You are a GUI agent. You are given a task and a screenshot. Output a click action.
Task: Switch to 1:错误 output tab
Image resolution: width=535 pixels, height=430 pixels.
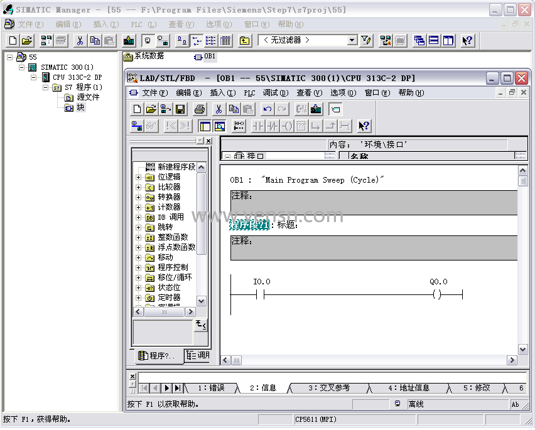212,388
